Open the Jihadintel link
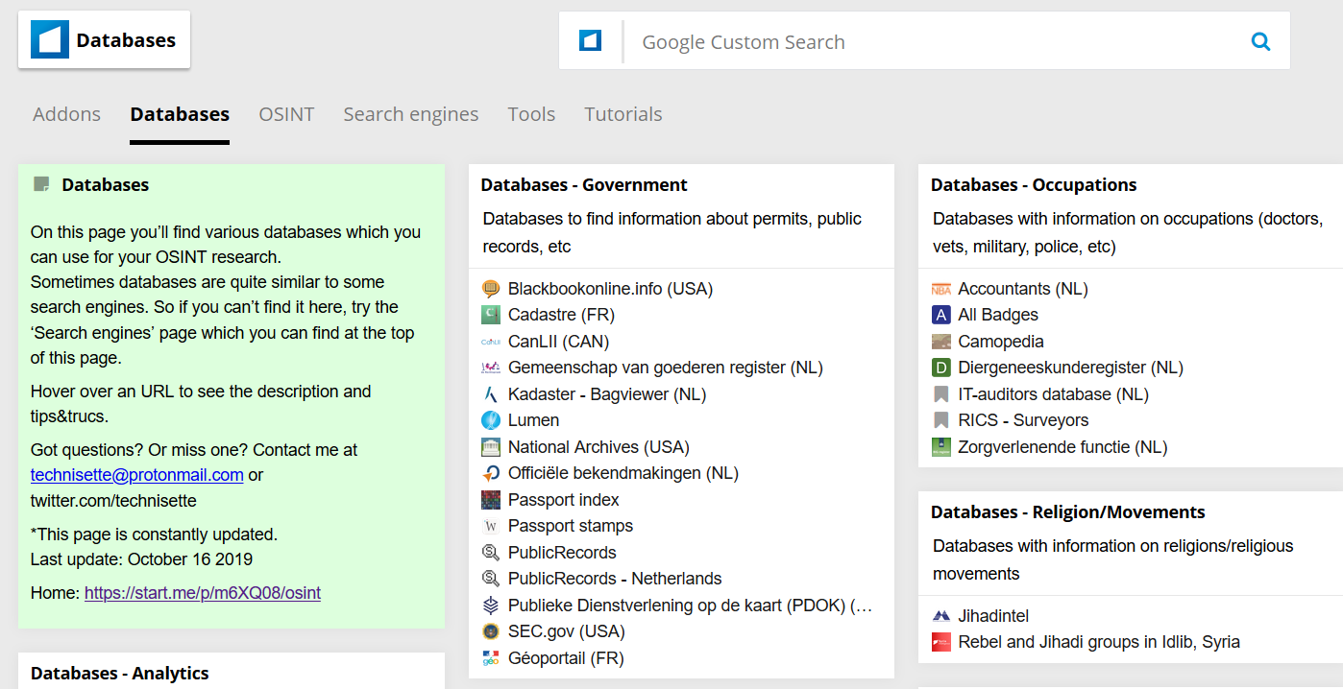Screen dimensions: 1343x689 994,616
